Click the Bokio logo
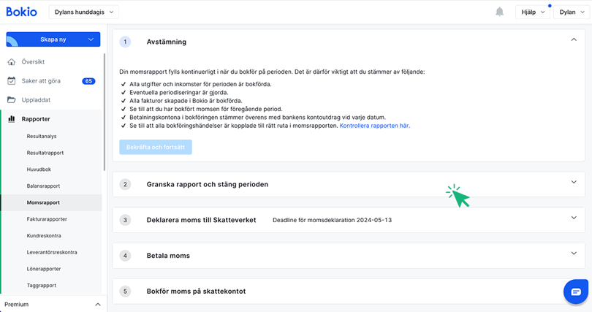The width and height of the screenshot is (592, 312). click(23, 12)
